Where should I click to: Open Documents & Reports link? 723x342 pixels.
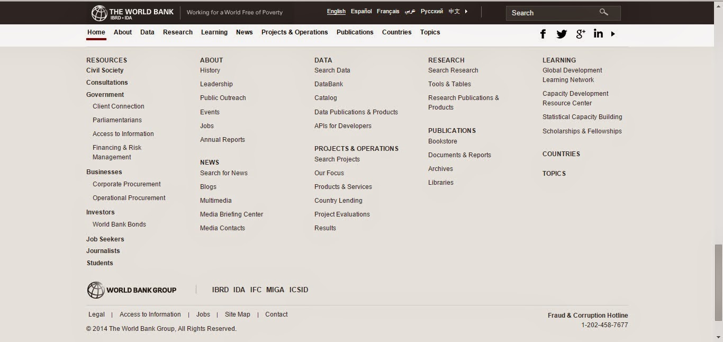tap(459, 155)
